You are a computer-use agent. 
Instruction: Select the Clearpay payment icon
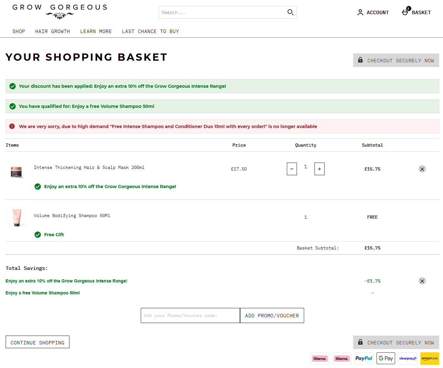(407, 358)
